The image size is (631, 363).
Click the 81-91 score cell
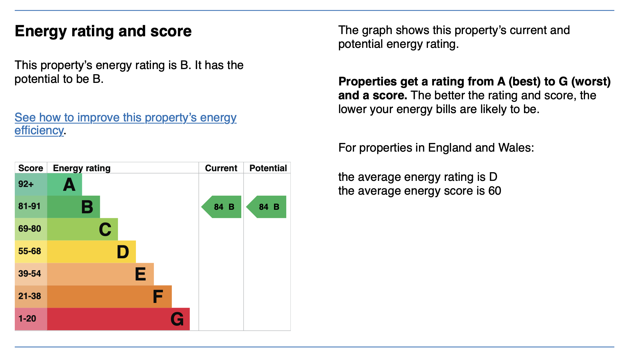coord(31,207)
